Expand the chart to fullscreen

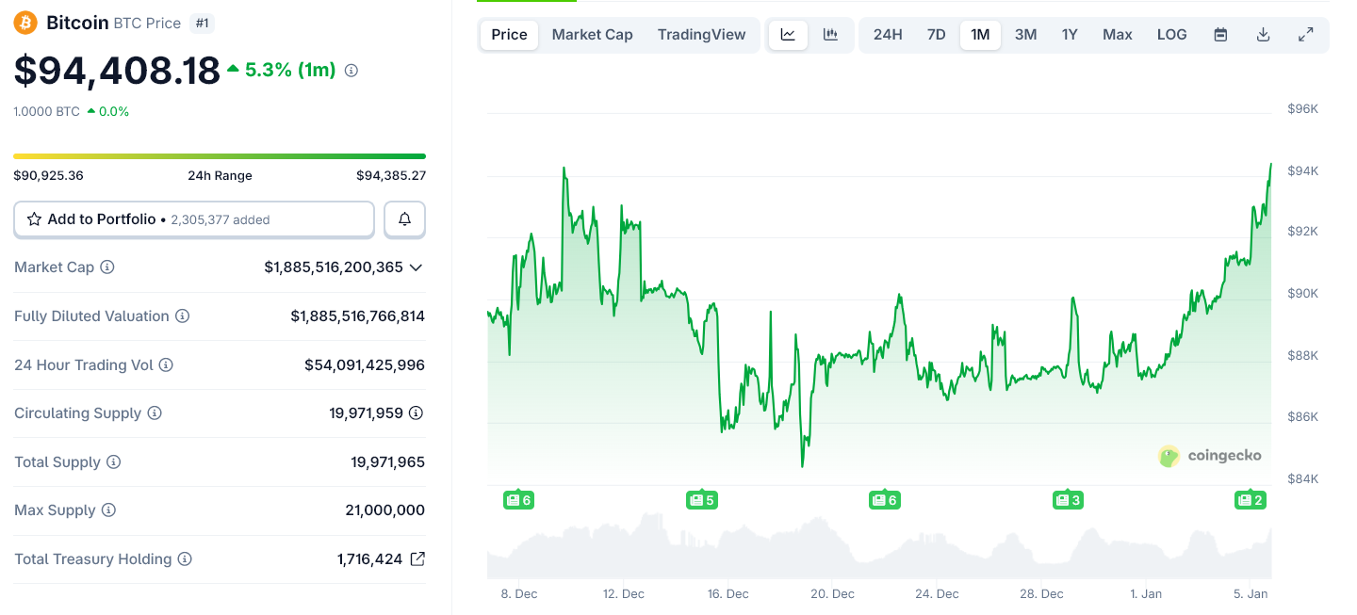[x=1306, y=34]
